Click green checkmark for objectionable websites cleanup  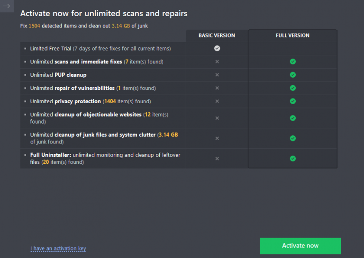tap(293, 118)
